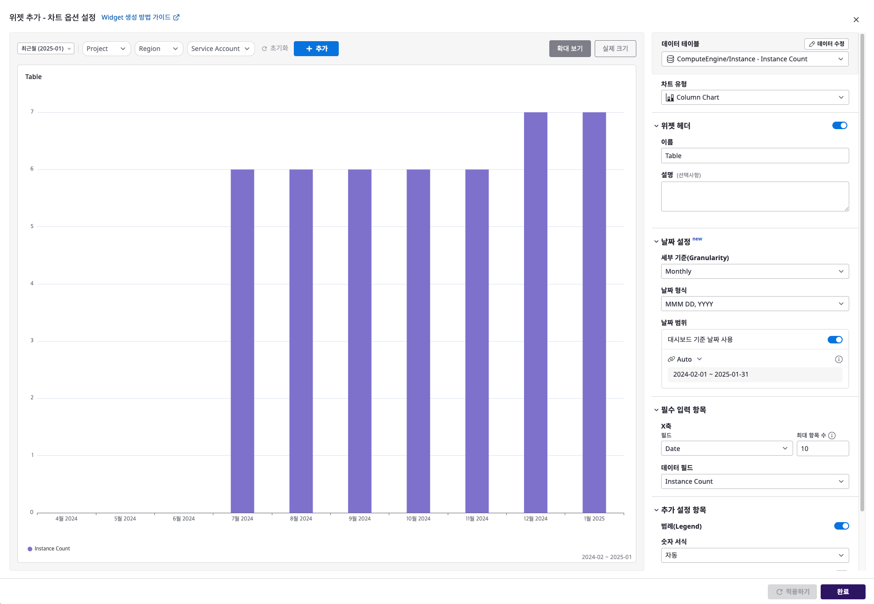The image size is (874, 604).
Task: Open the Region filter menu
Action: [159, 49]
